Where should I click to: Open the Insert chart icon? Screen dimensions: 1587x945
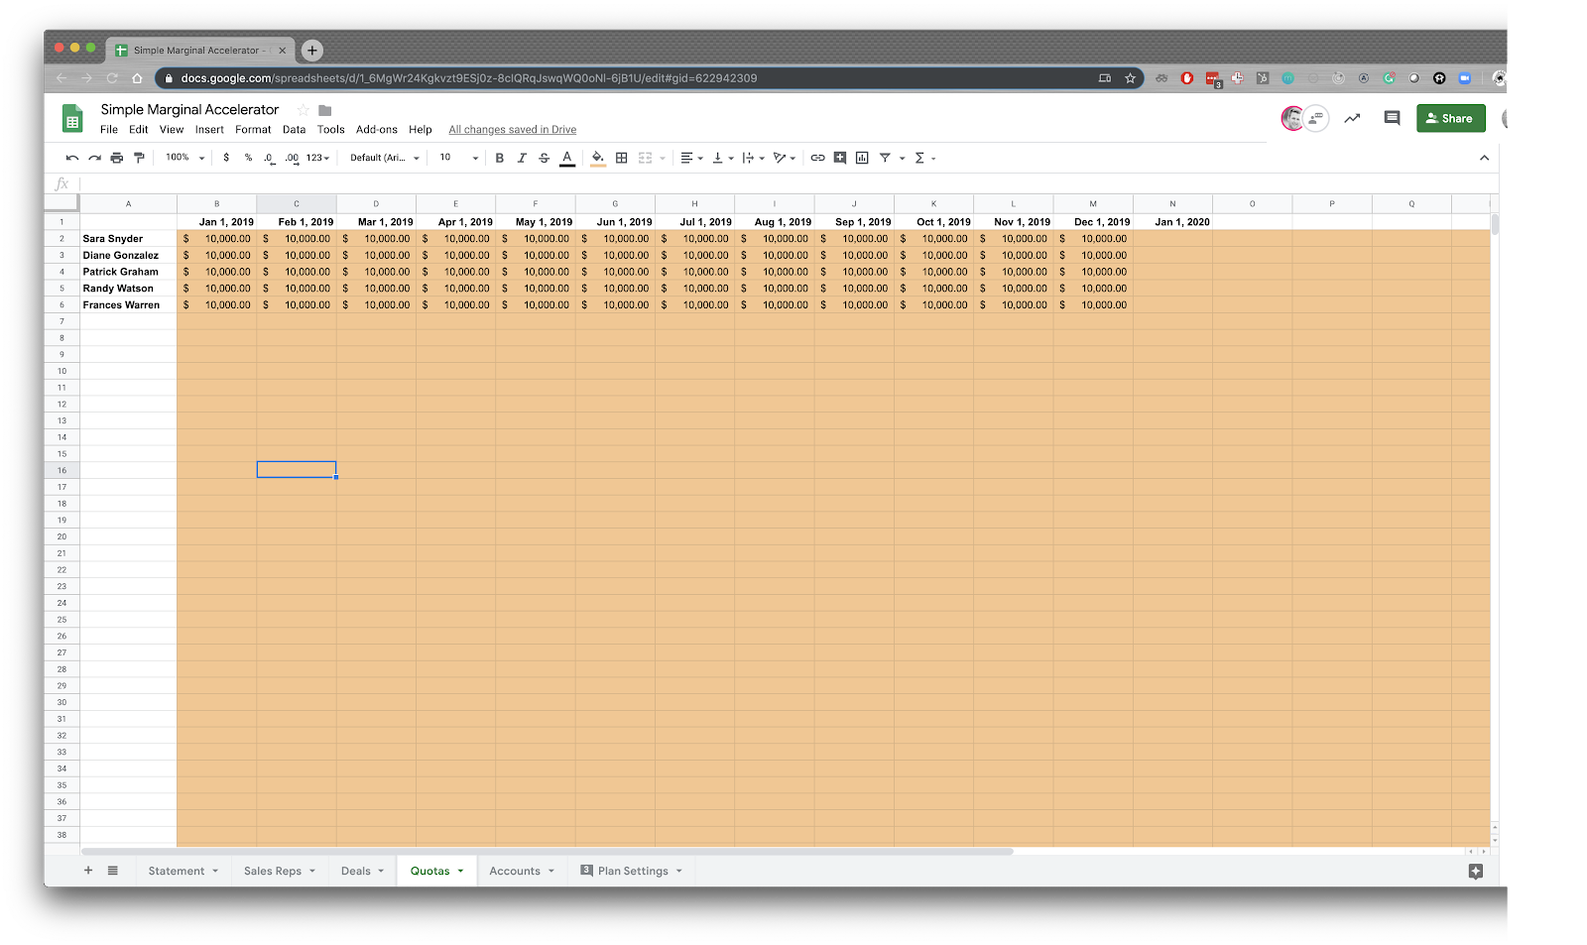pyautogui.click(x=862, y=157)
